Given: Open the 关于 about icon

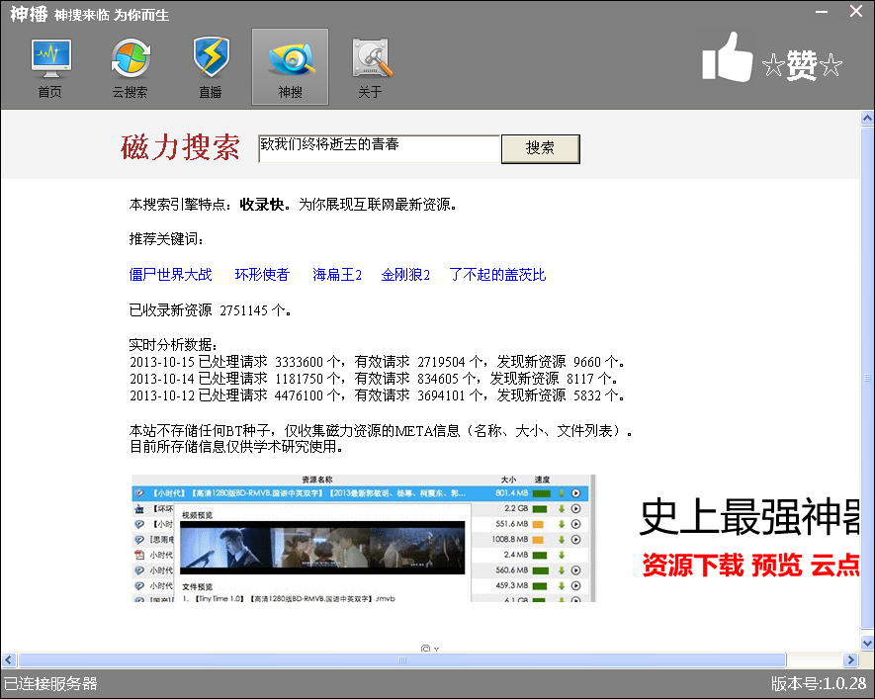Looking at the screenshot, I should [370, 68].
